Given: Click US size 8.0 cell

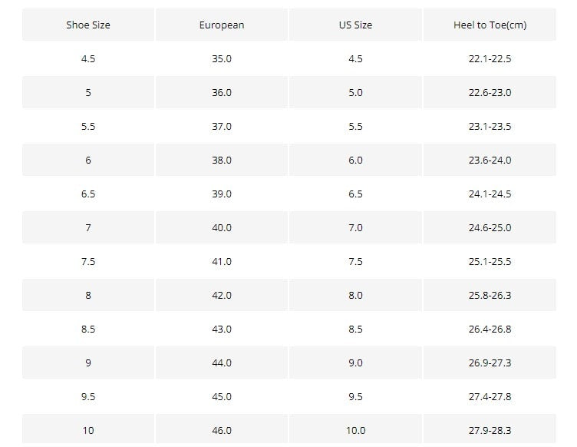Looking at the screenshot, I should (x=355, y=296).
